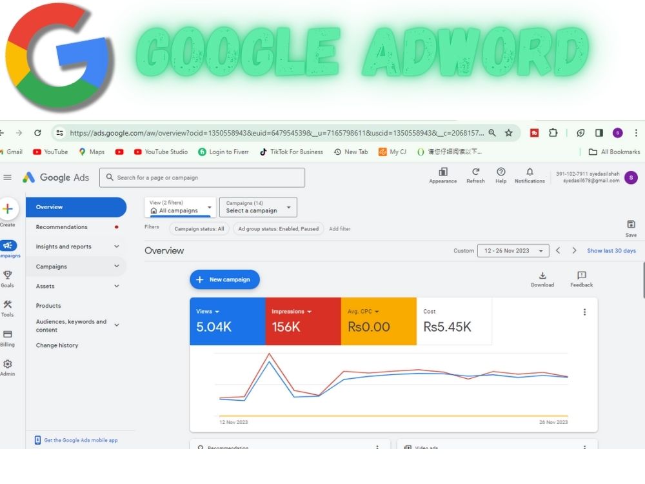Click the Add filter option
Image resolution: width=645 pixels, height=484 pixels.
pyautogui.click(x=340, y=229)
